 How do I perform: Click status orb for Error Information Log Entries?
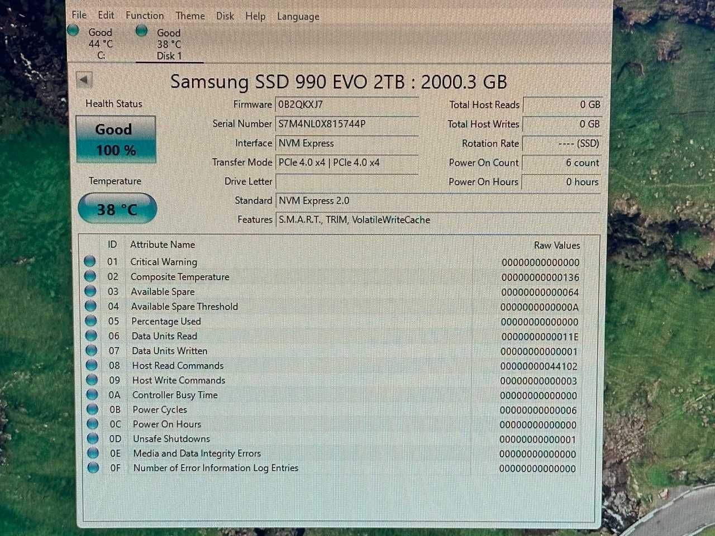93,467
